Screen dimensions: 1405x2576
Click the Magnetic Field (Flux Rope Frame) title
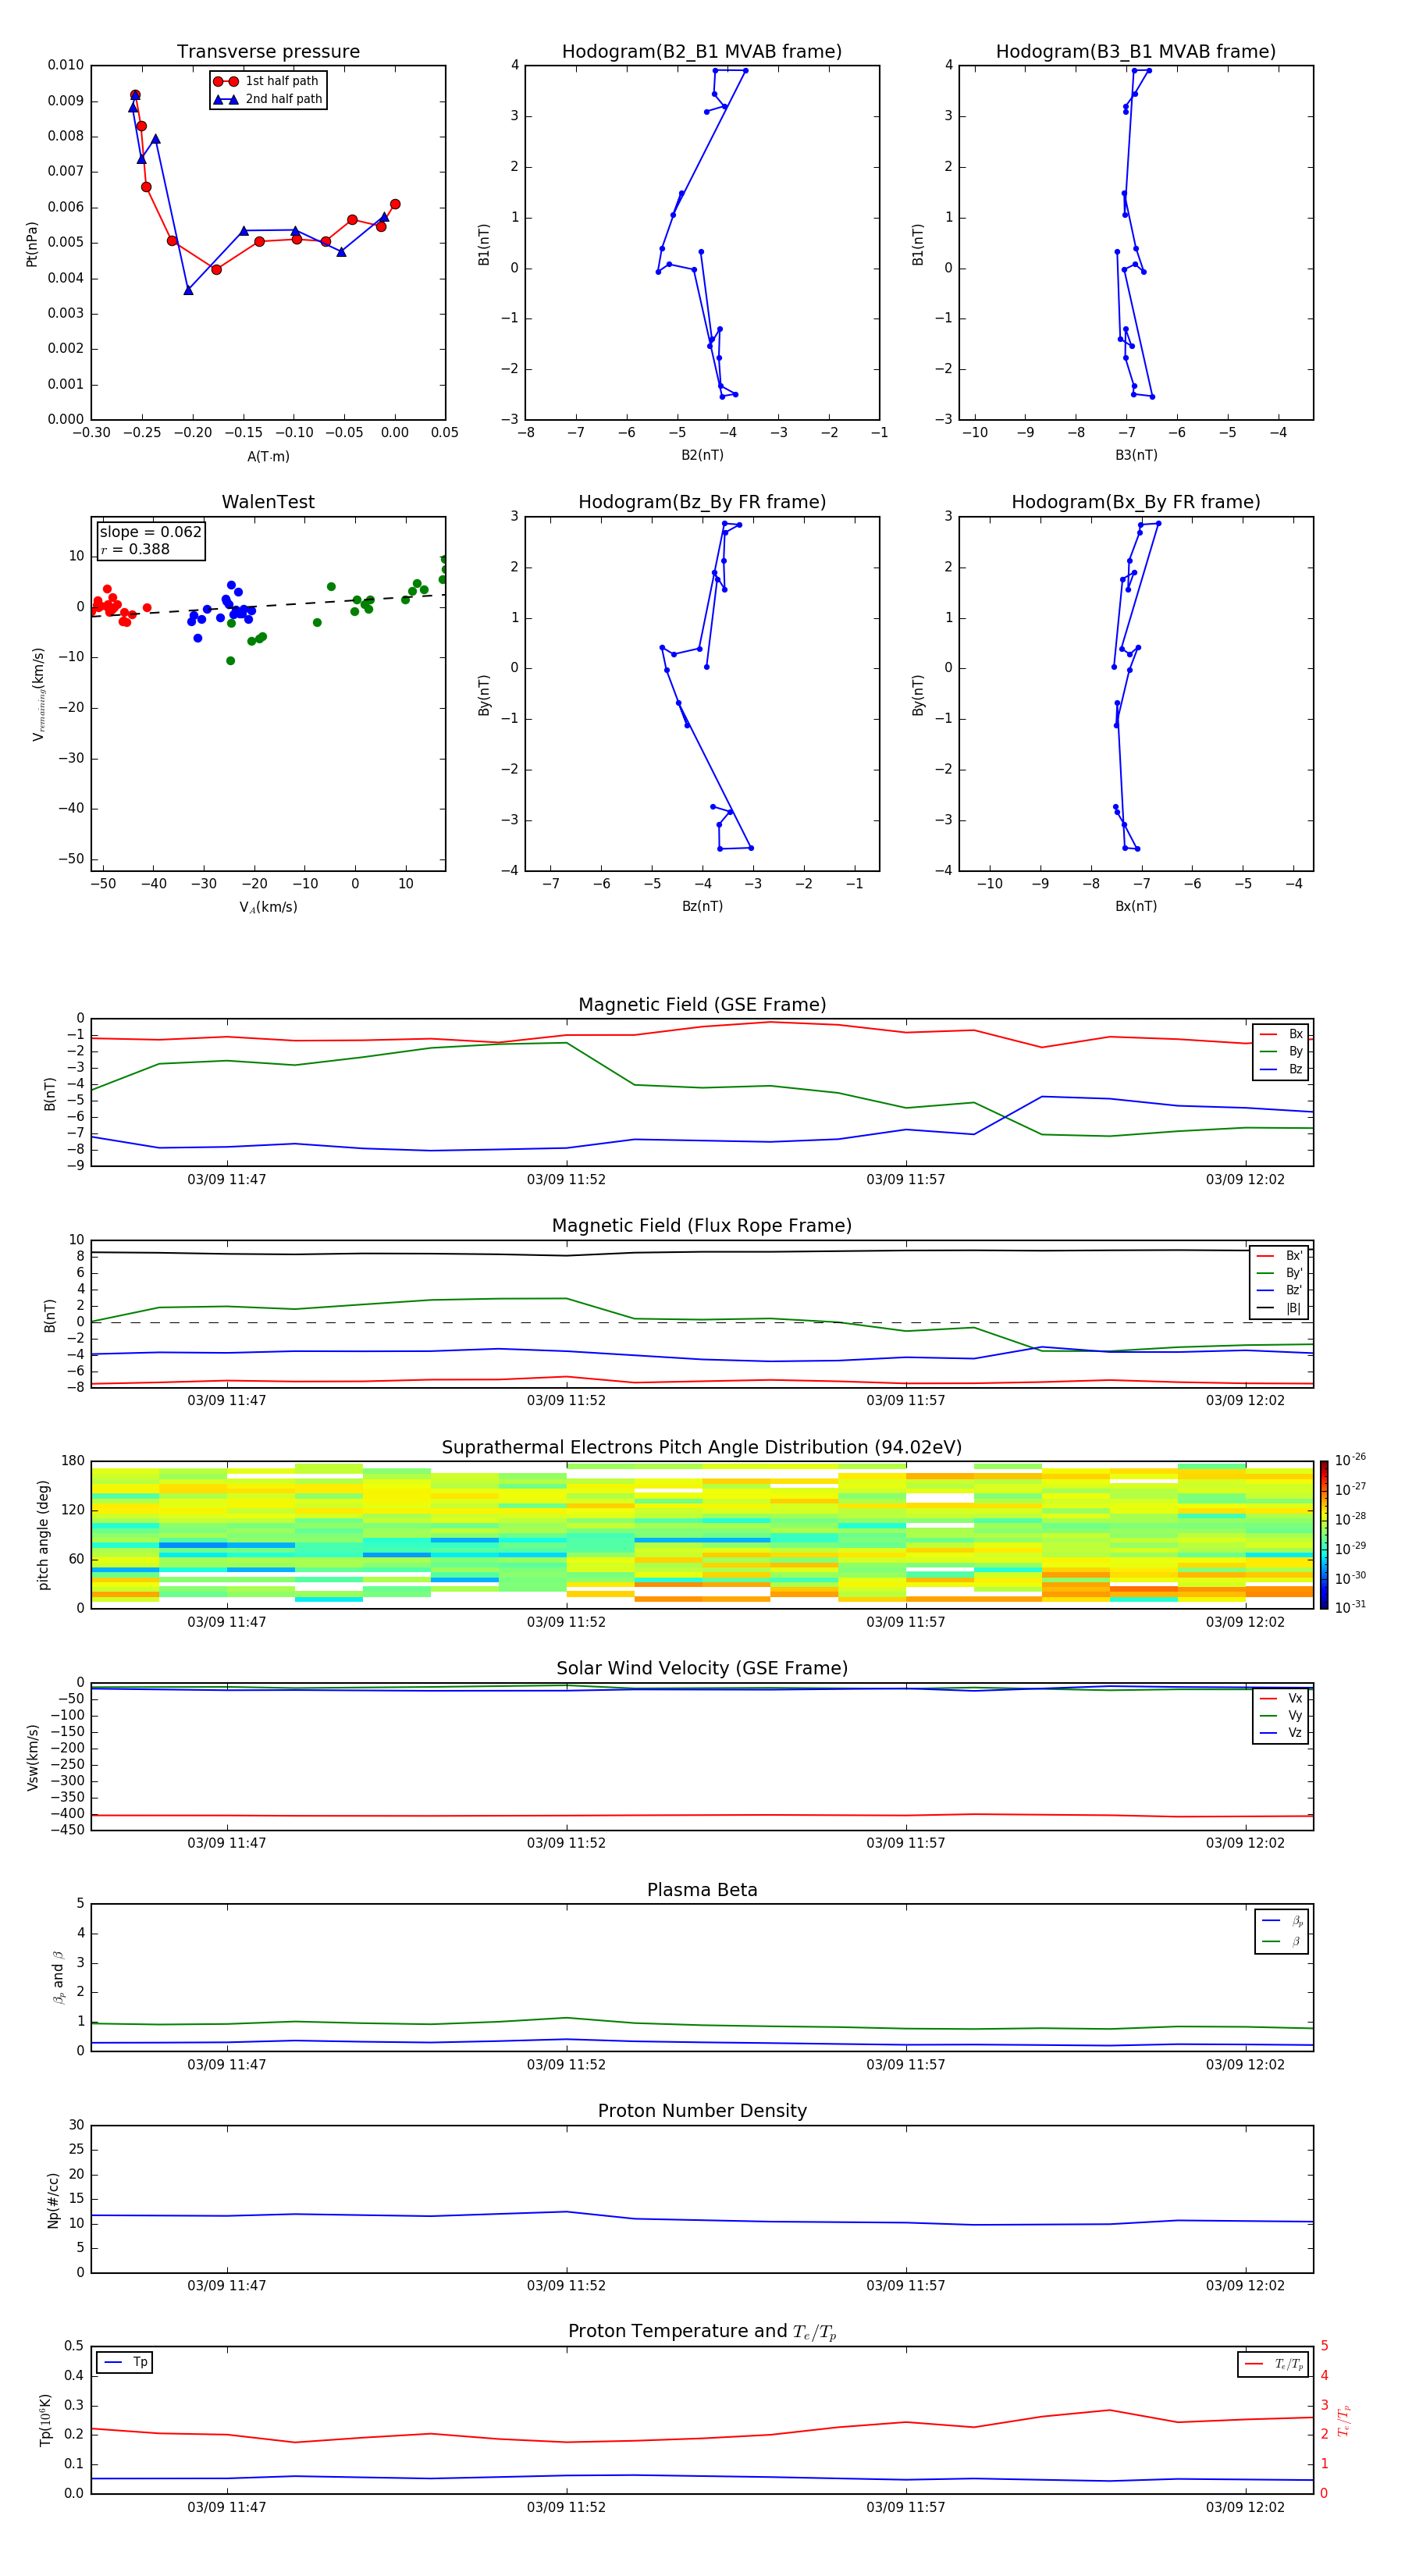[702, 1226]
